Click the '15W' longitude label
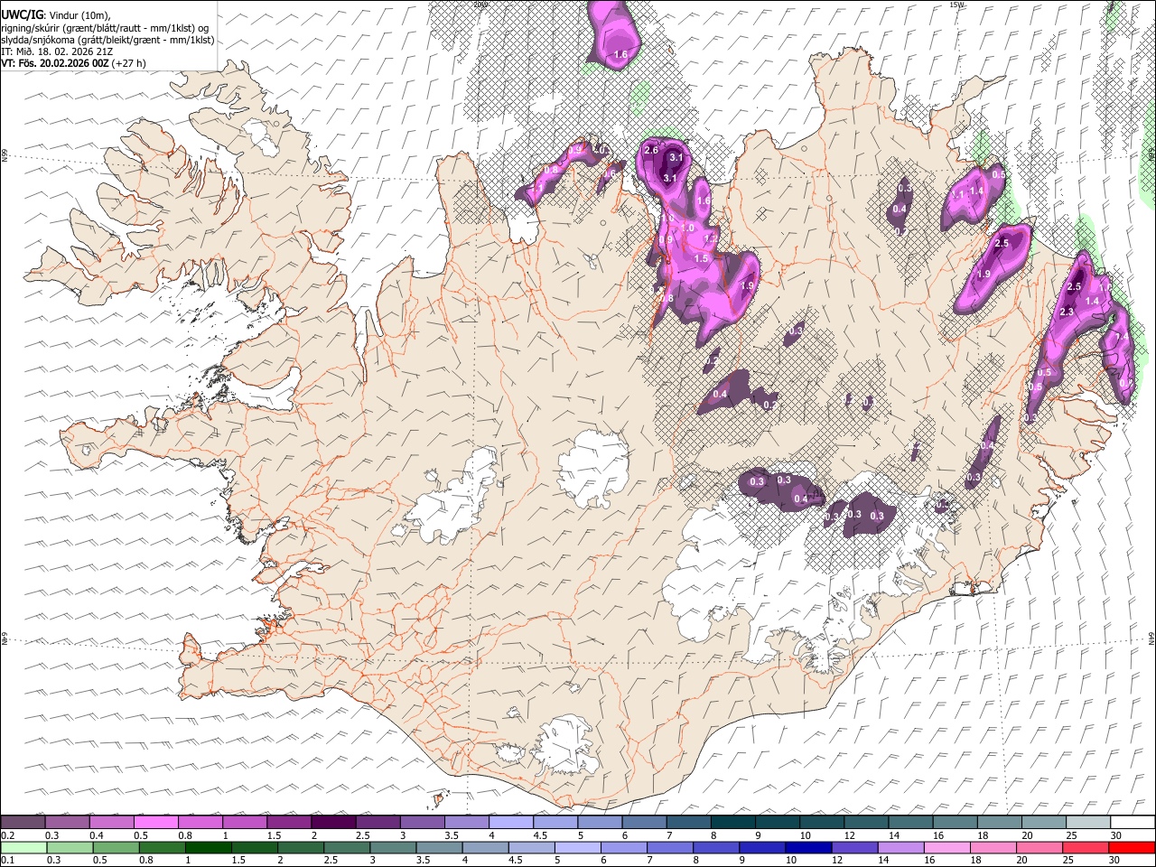Viewport: 1156px width, 867px height. (957, 5)
